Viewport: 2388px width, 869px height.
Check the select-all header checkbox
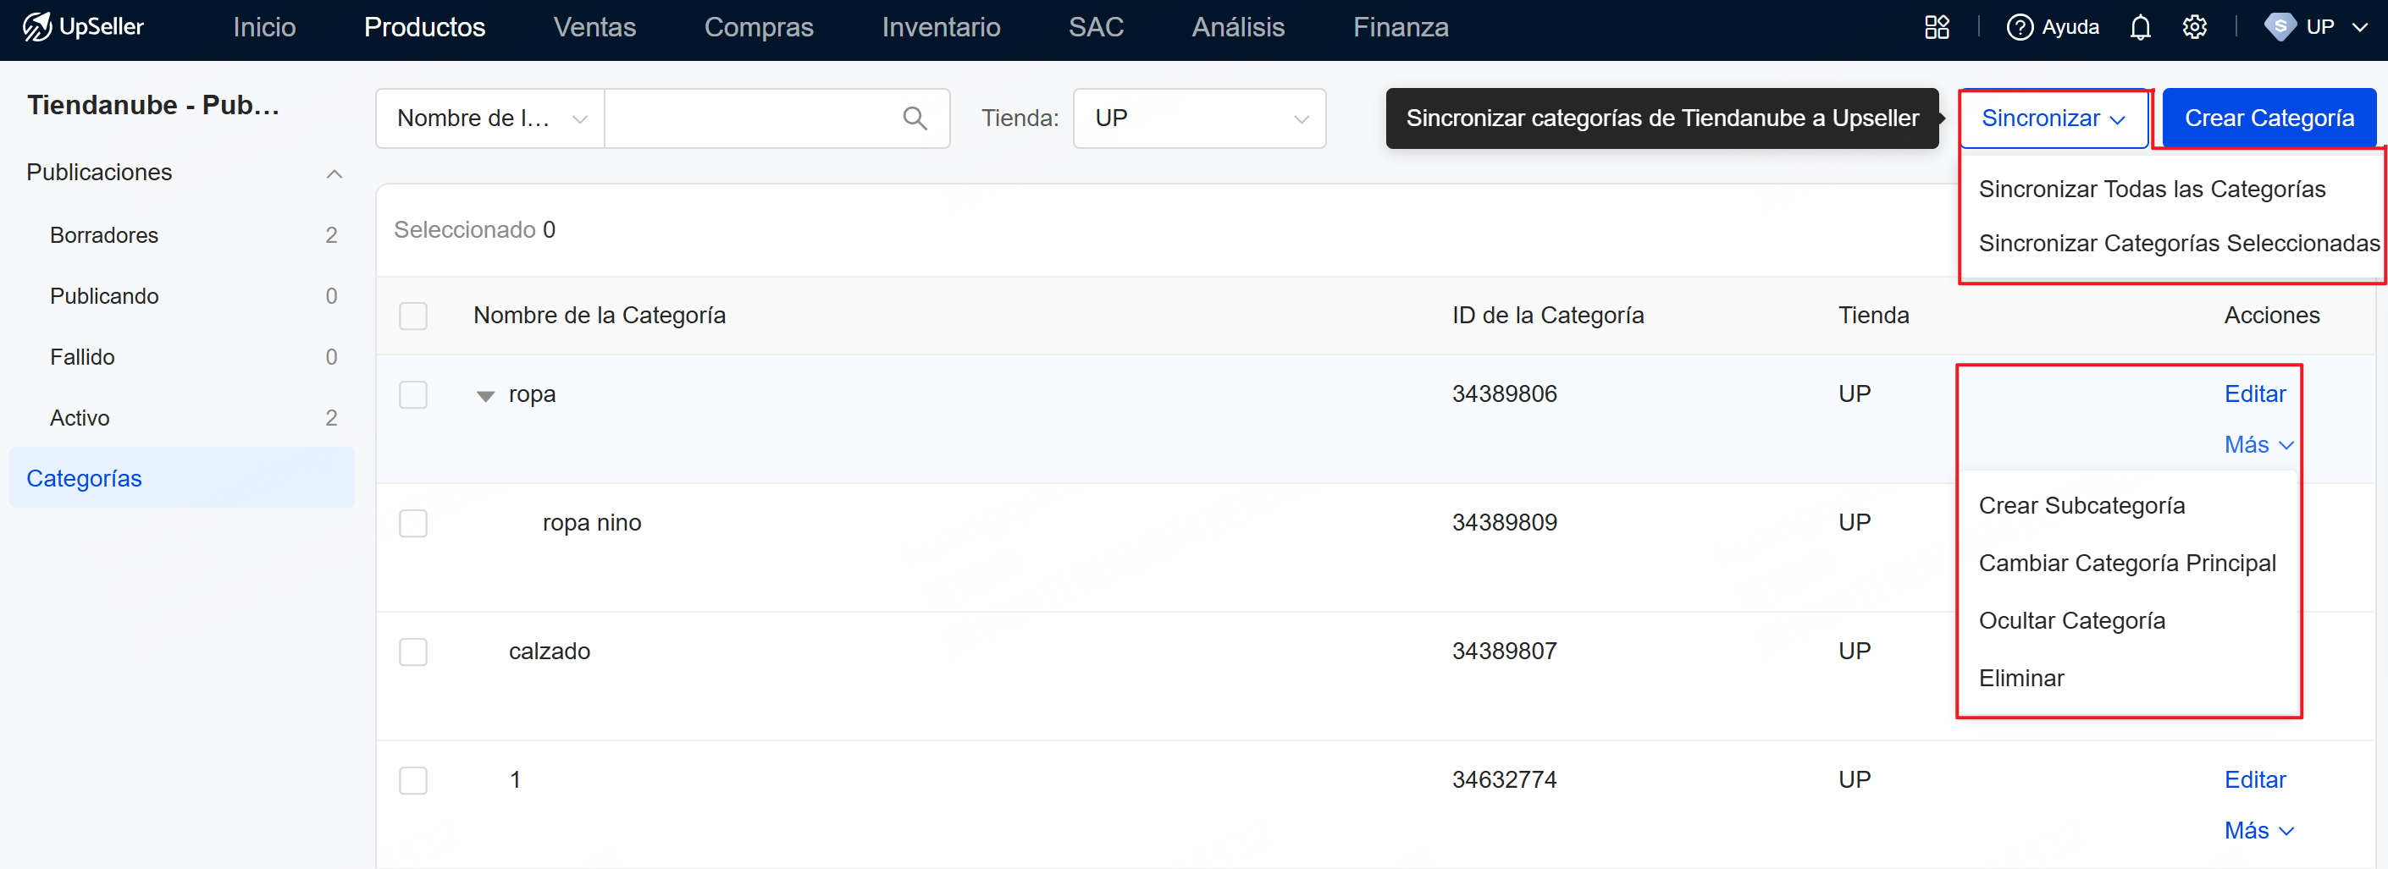412,316
